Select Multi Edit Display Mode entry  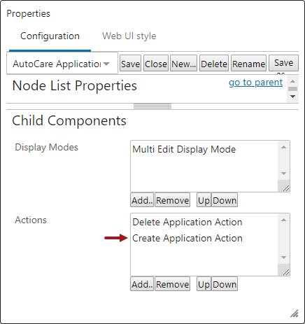184,149
